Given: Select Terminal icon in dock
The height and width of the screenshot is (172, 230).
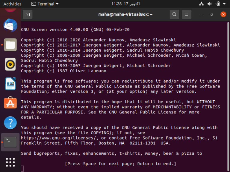Looking at the screenshot, I should (x=10, y=142).
